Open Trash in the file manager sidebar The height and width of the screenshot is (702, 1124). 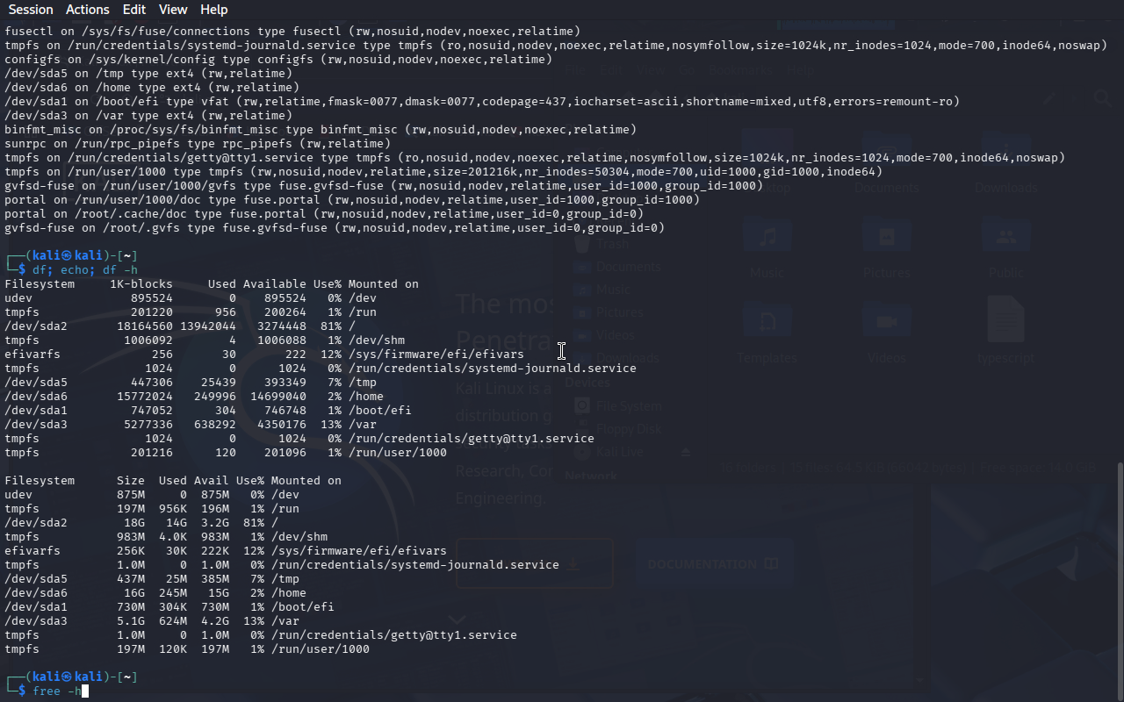tap(612, 245)
